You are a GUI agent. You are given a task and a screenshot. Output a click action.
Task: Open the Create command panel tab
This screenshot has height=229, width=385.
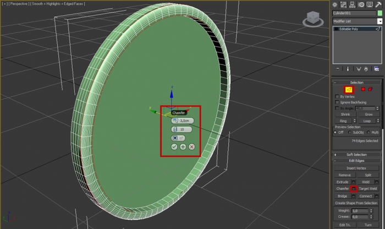[334, 4]
